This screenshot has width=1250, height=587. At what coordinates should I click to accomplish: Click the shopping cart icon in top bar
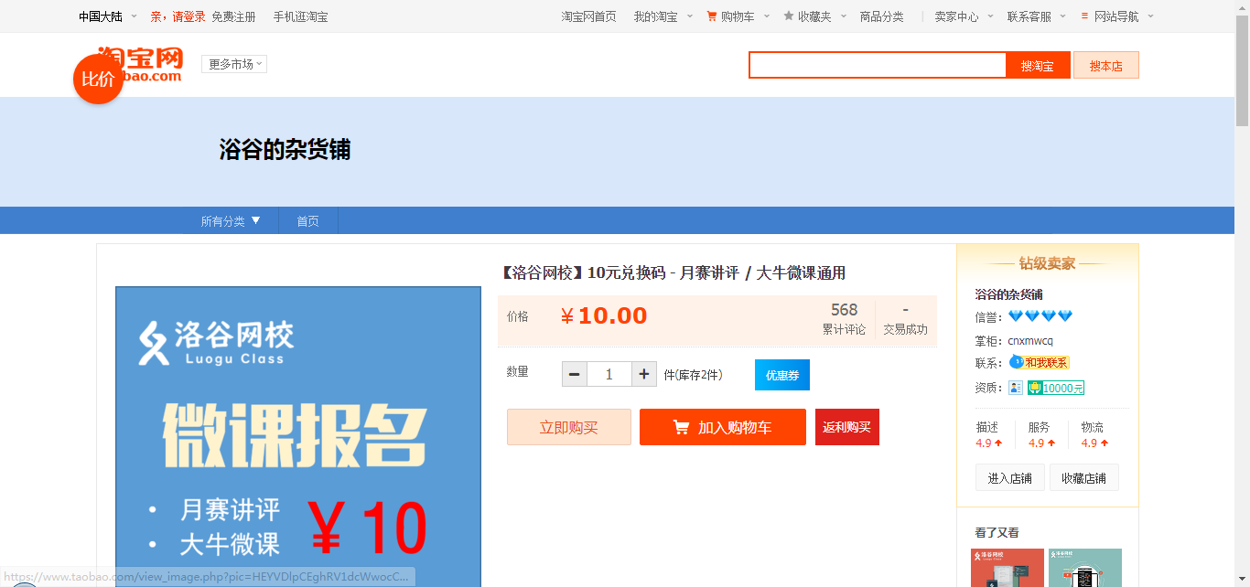[712, 16]
